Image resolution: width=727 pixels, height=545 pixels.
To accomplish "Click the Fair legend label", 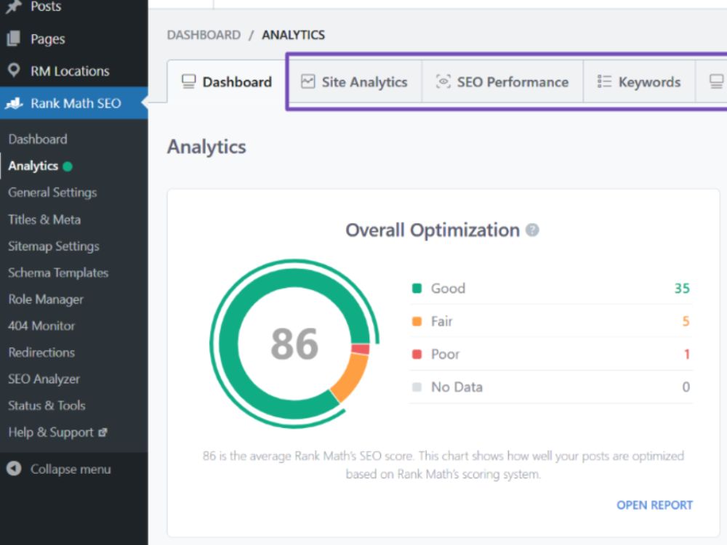I will [x=441, y=321].
